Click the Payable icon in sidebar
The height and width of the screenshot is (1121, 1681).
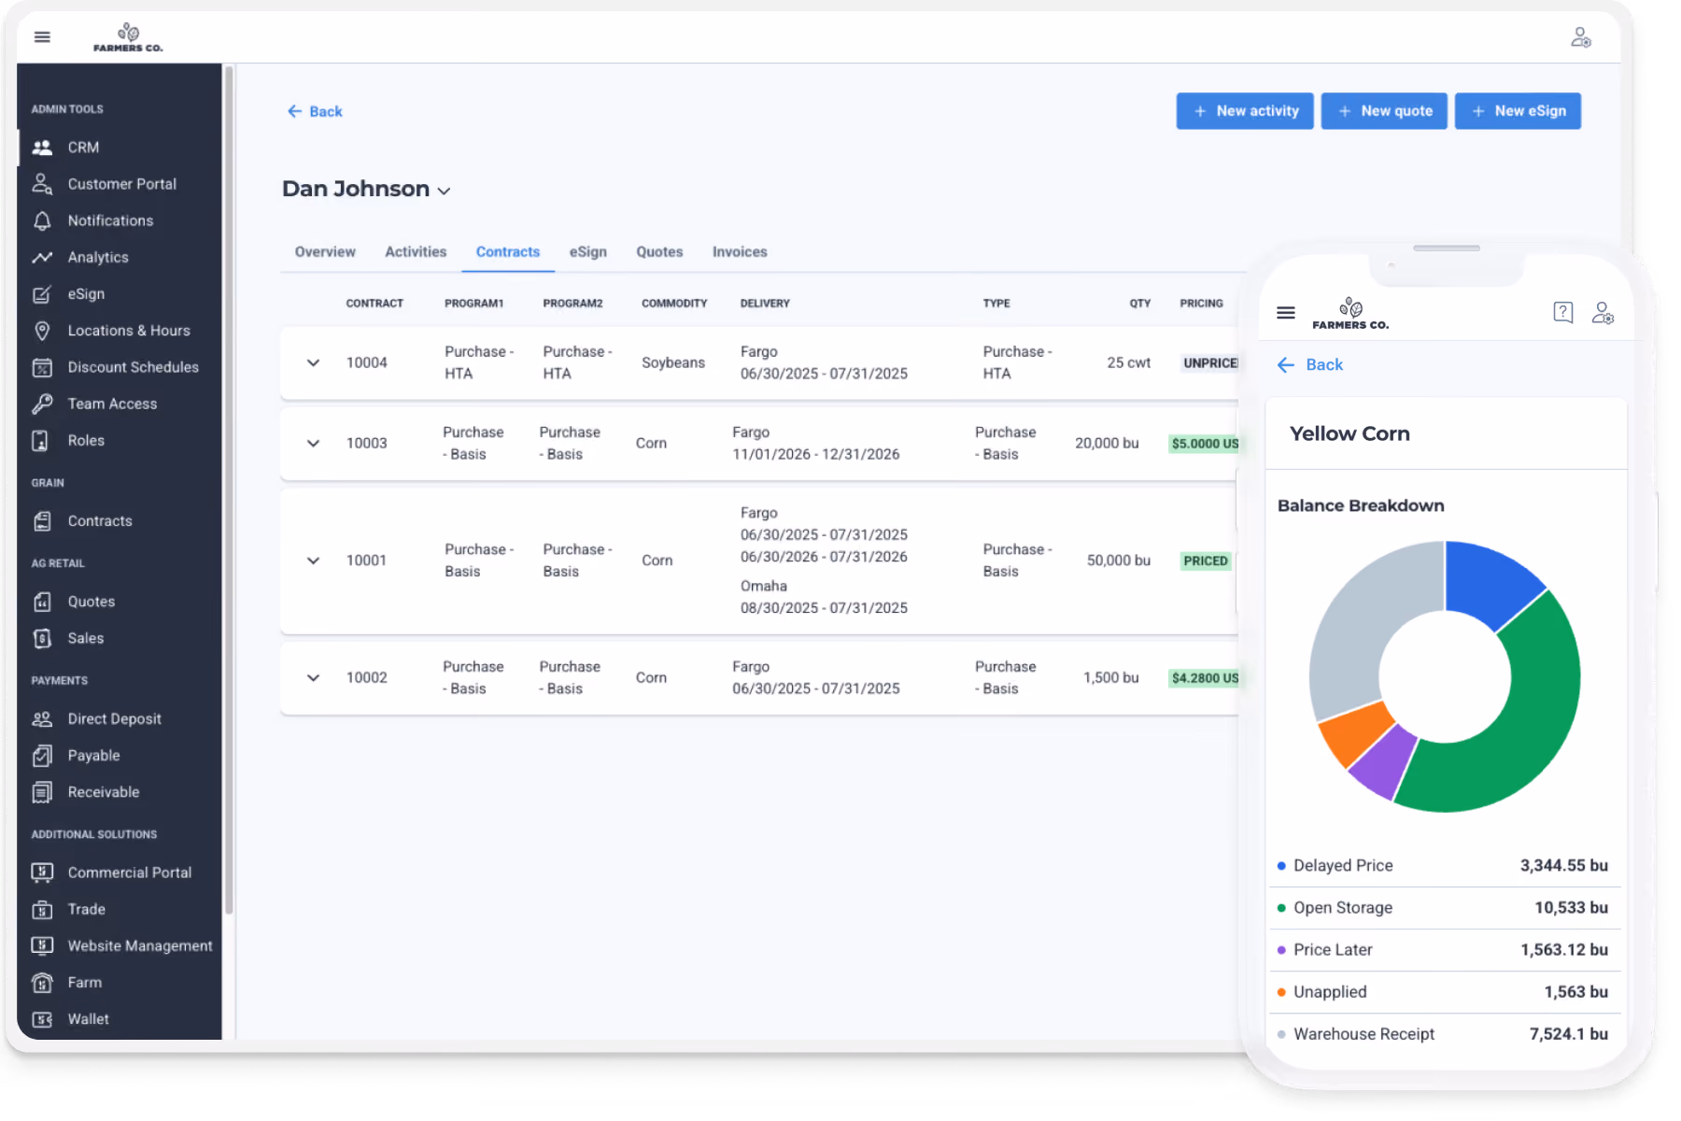pyautogui.click(x=42, y=756)
